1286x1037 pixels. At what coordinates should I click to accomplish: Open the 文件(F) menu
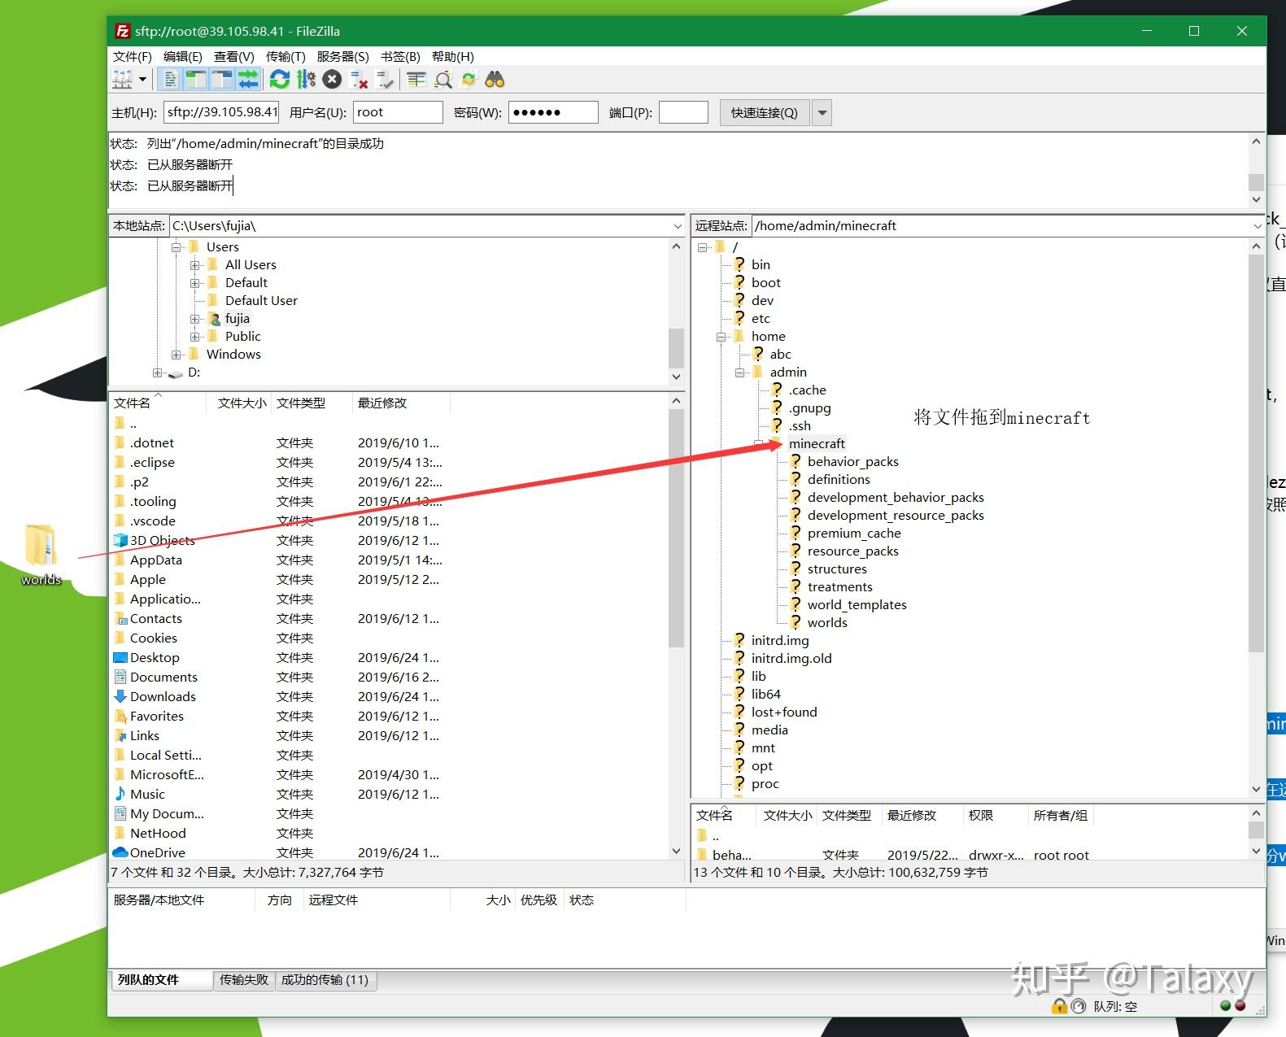132,56
